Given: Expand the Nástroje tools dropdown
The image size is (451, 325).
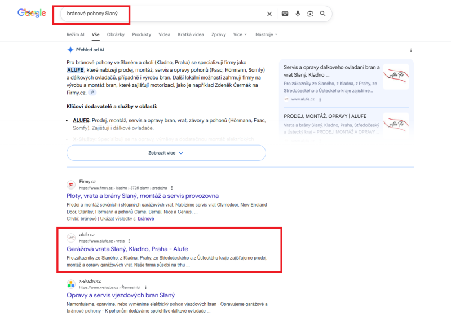Looking at the screenshot, I should 266,34.
